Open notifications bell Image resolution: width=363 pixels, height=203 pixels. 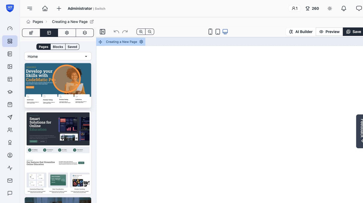pos(344,8)
